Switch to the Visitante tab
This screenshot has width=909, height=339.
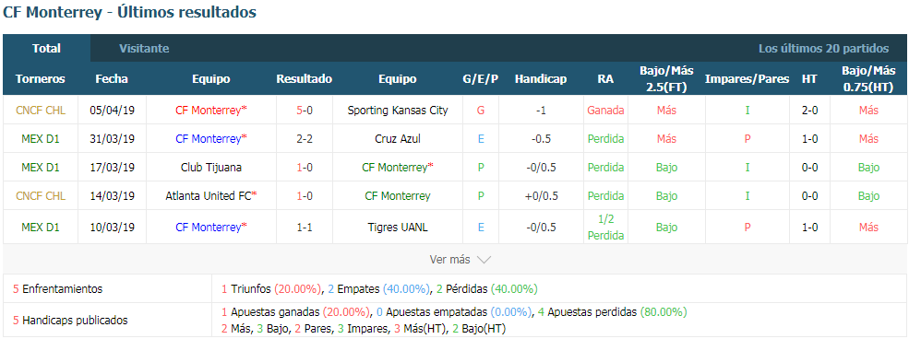pyautogui.click(x=144, y=49)
